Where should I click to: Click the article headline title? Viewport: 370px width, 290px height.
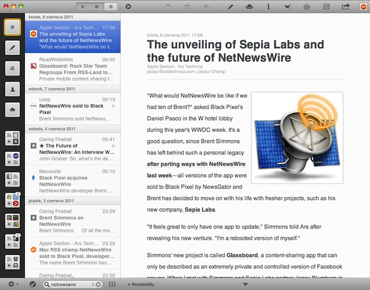235,51
